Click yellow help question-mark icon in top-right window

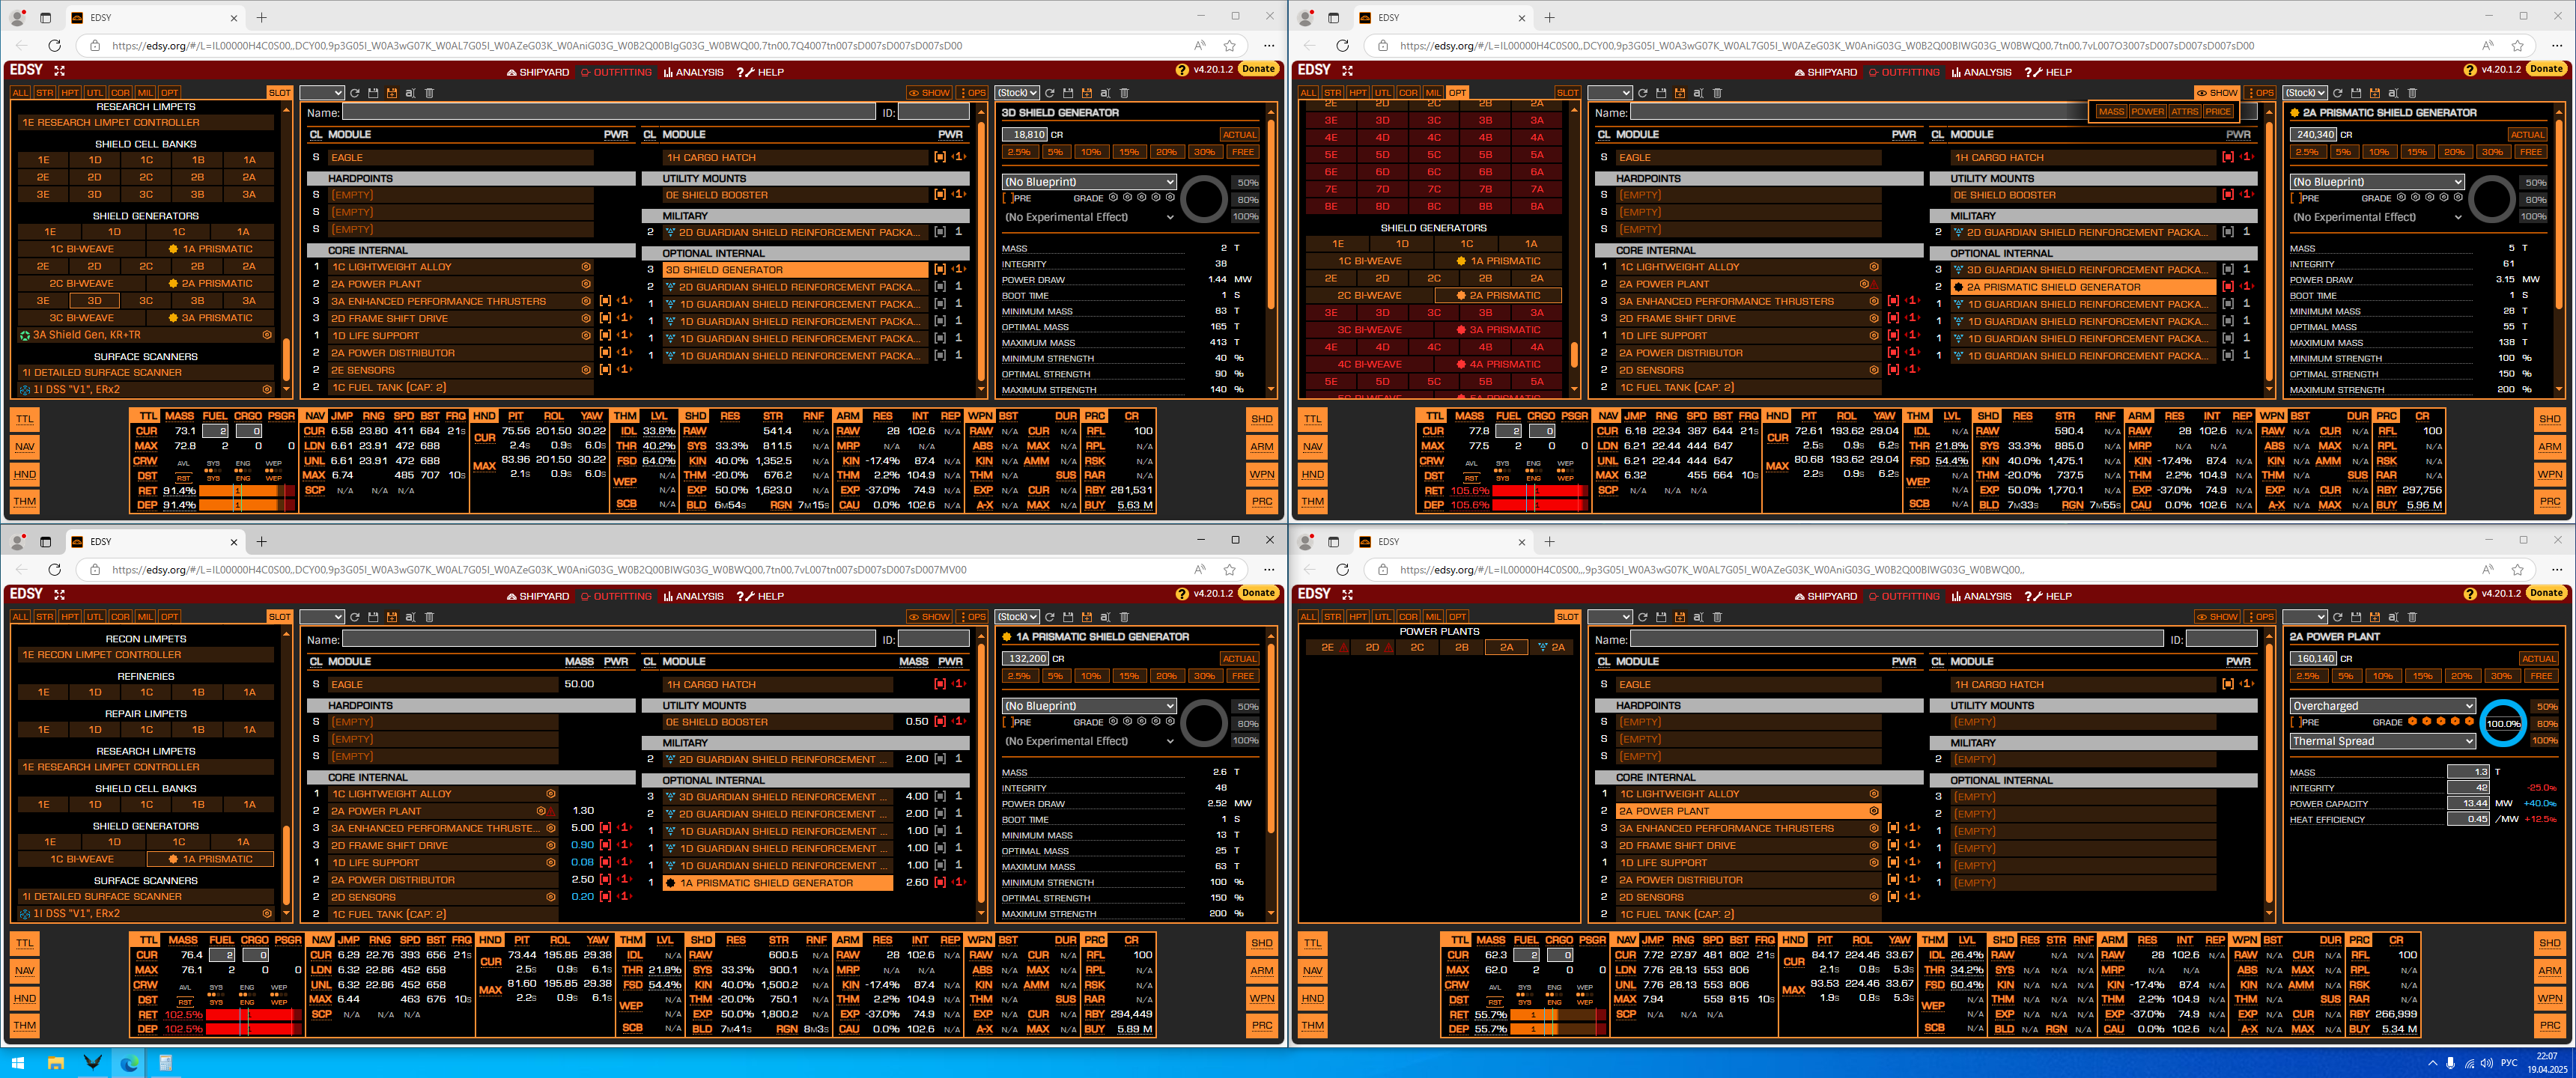(x=2470, y=70)
